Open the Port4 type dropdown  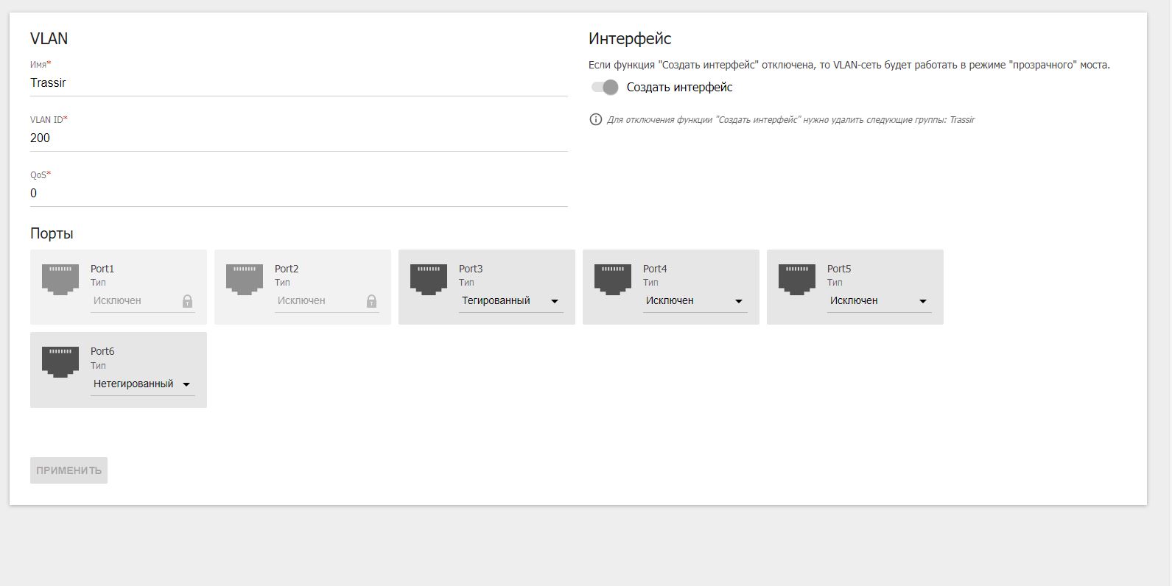coord(695,301)
